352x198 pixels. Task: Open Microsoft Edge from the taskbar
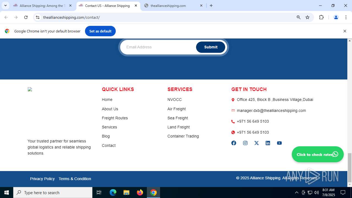[x=113, y=193]
